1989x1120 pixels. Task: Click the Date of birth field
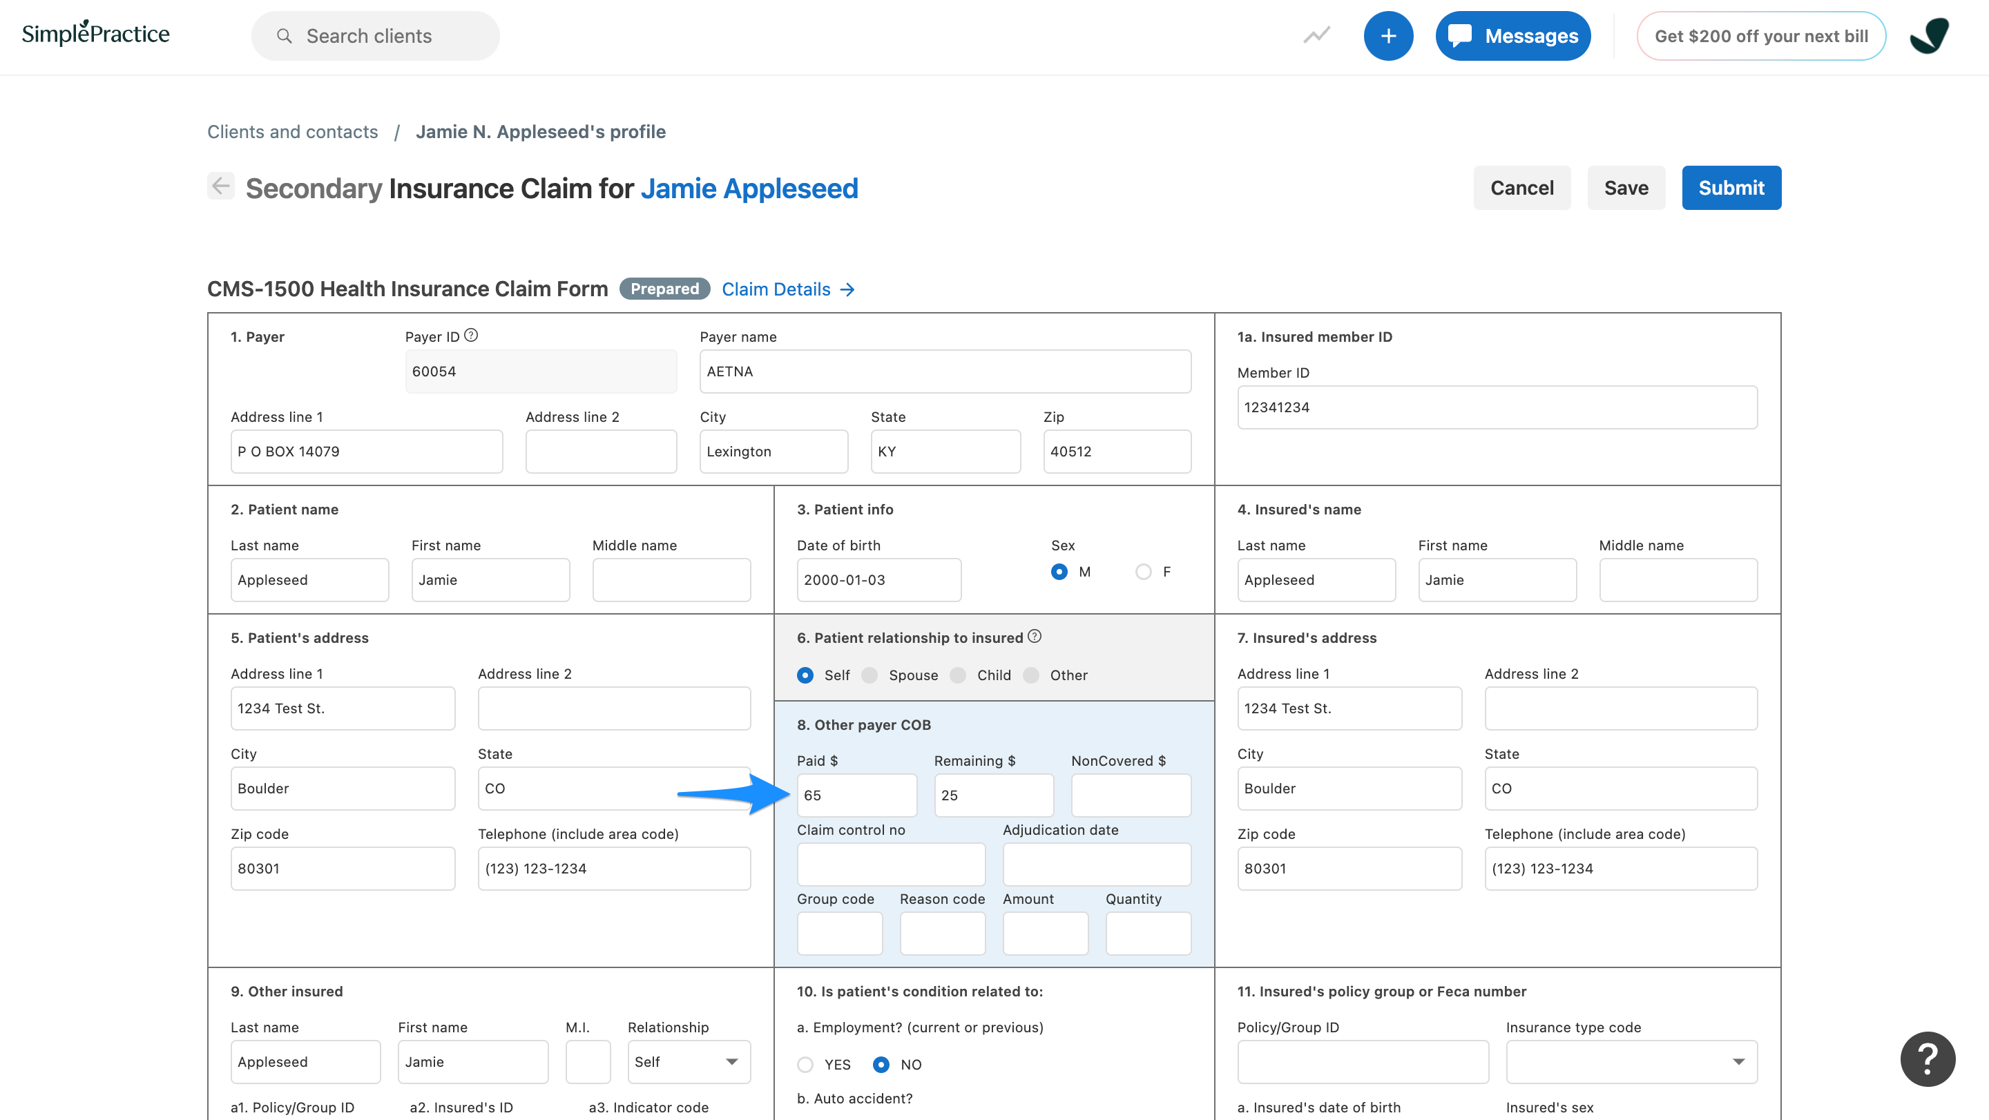pos(878,580)
